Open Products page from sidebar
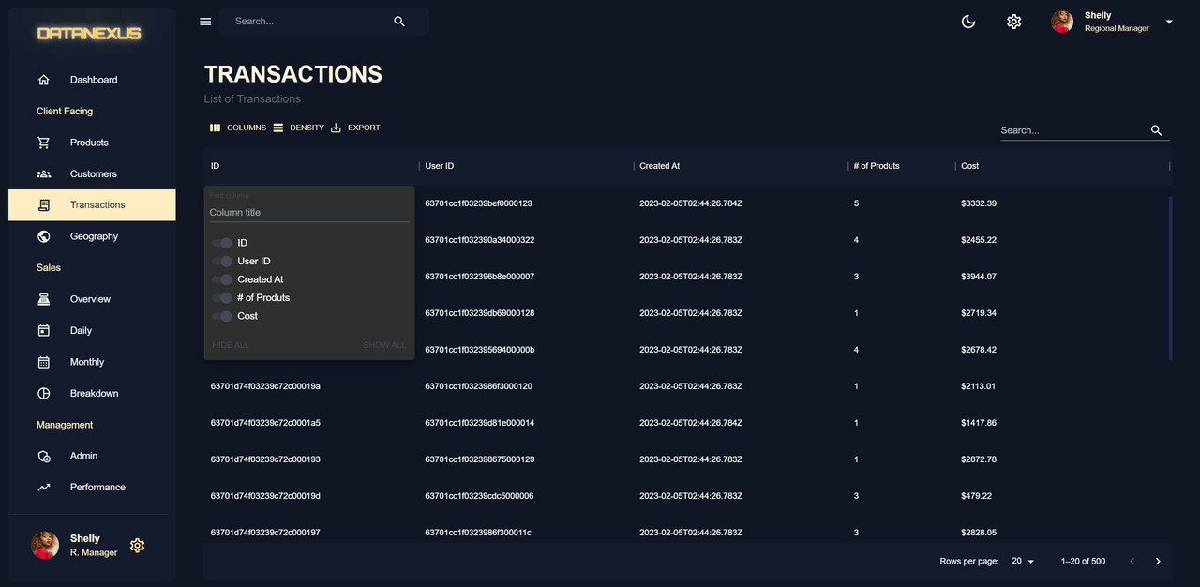The width and height of the screenshot is (1200, 587). (x=92, y=143)
